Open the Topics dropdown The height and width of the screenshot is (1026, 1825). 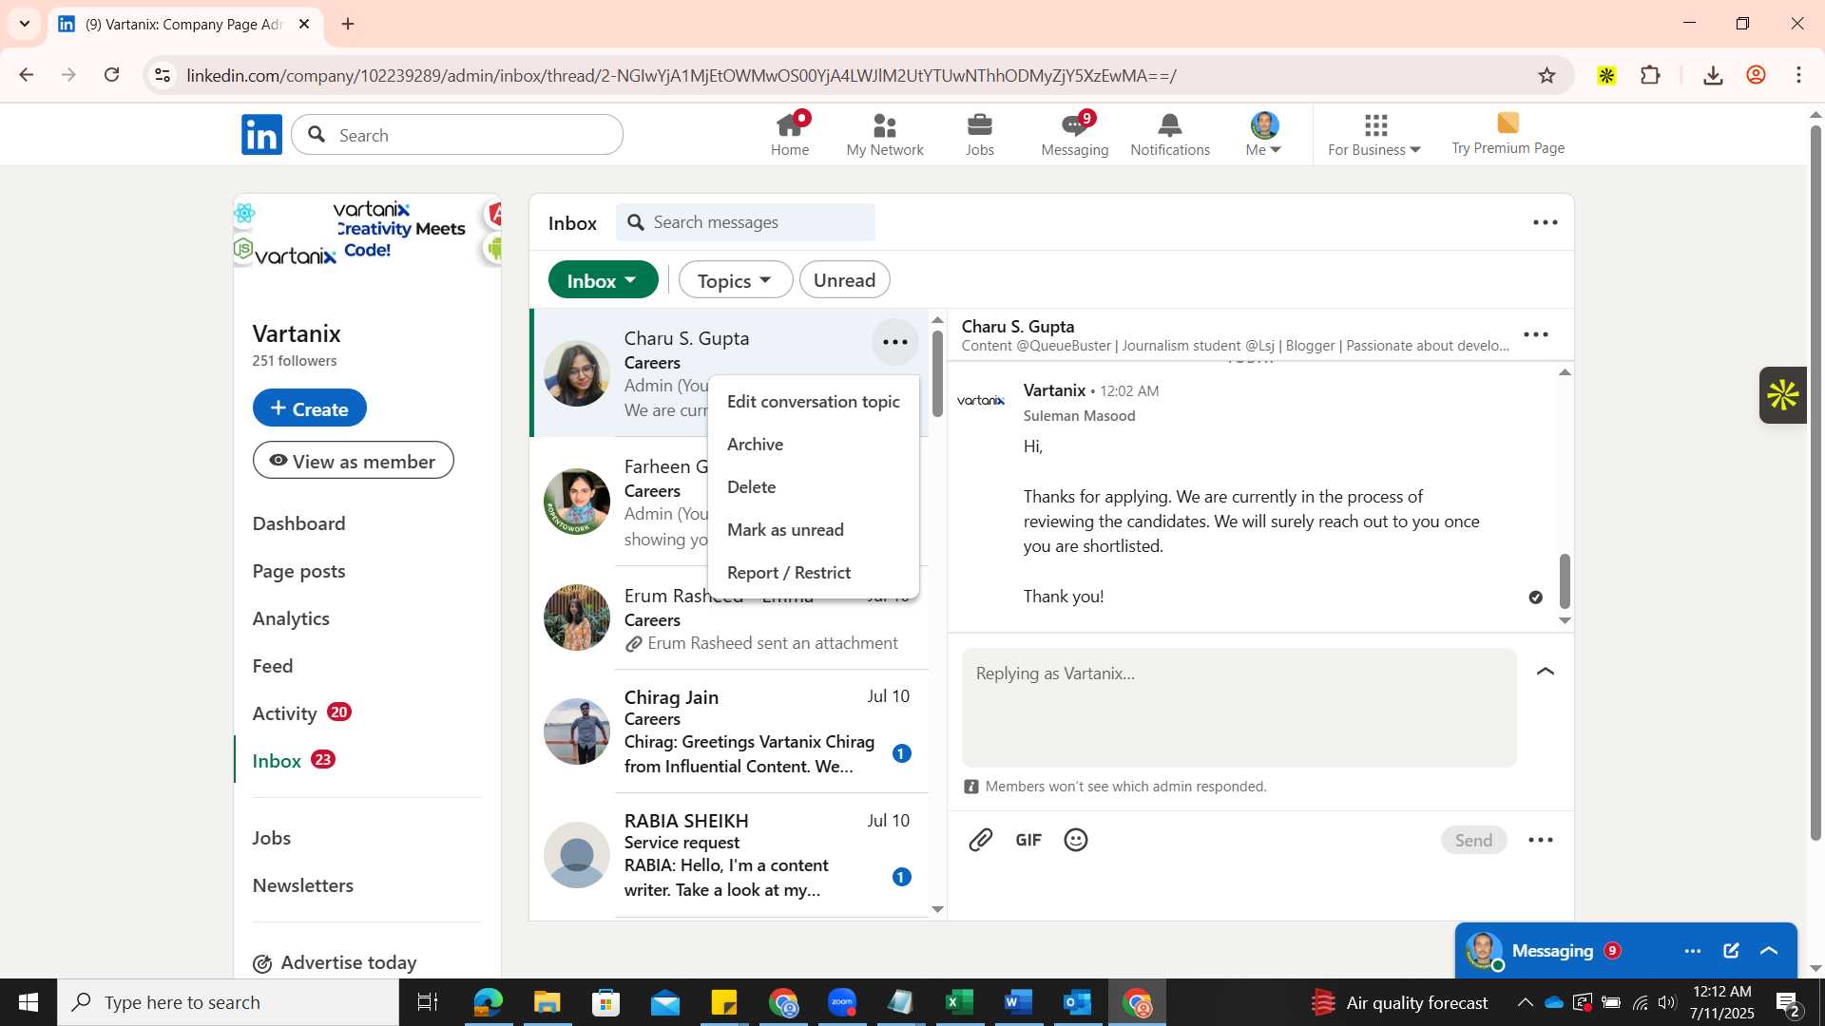pos(735,280)
